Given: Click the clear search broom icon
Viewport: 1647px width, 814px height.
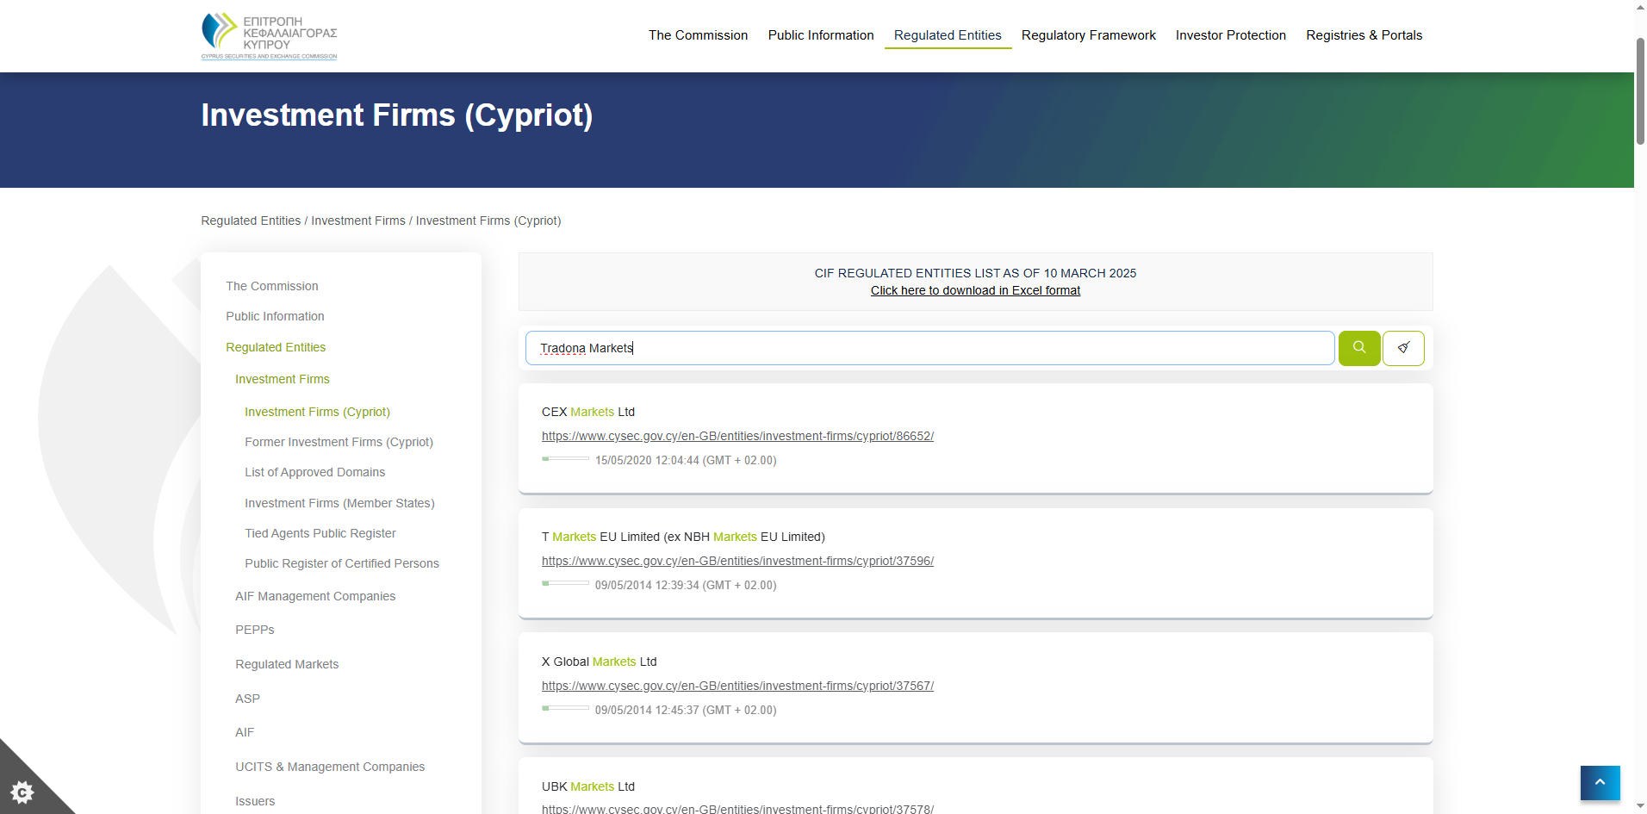Looking at the screenshot, I should coord(1402,348).
